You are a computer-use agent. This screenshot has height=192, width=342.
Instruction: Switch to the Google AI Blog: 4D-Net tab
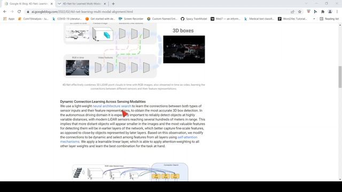tap(28, 4)
